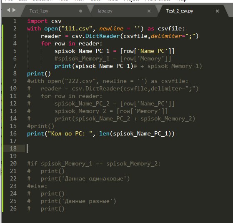The height and width of the screenshot is (223, 233).
Task: Click 'for' keyword on line 4
Action: pos(46,43)
